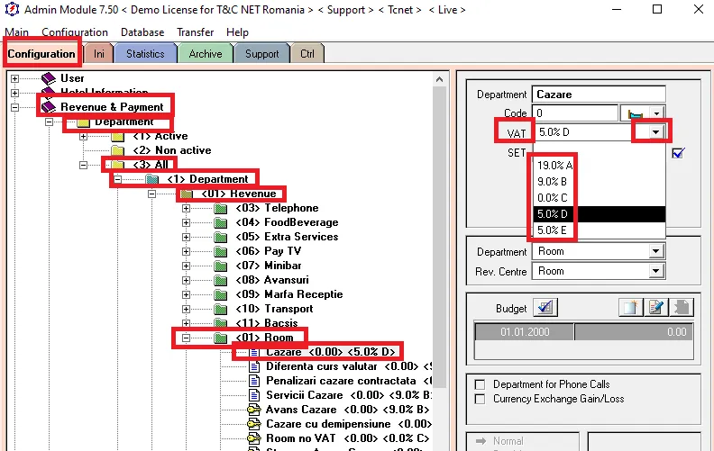714x451 pixels.
Task: Click the Penalizari cazare contractata document icon
Action: tap(254, 381)
